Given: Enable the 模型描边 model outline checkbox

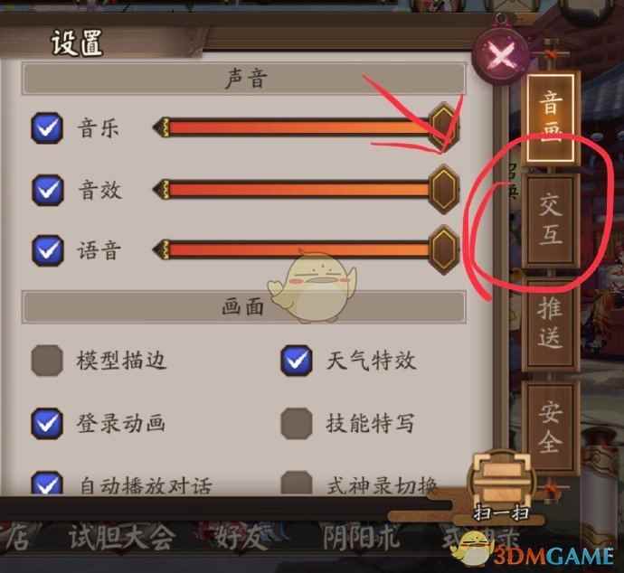Looking at the screenshot, I should coord(47,361).
